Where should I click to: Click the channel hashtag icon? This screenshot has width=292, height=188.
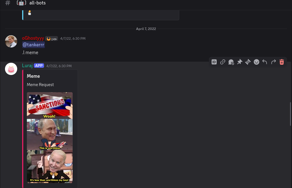(8, 3)
